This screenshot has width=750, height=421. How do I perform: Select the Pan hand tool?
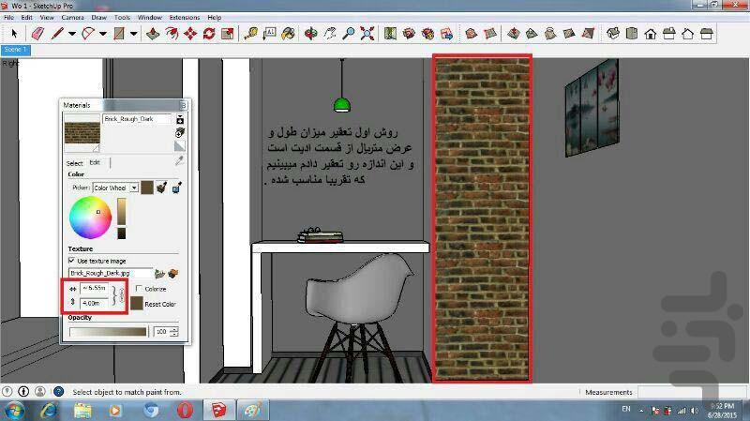(330, 34)
